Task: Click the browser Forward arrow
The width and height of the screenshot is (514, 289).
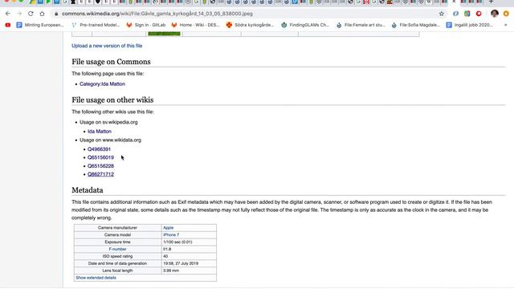Action: (19, 14)
